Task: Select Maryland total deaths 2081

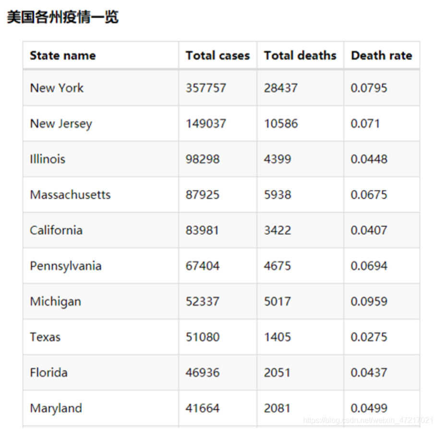Action: point(277,408)
